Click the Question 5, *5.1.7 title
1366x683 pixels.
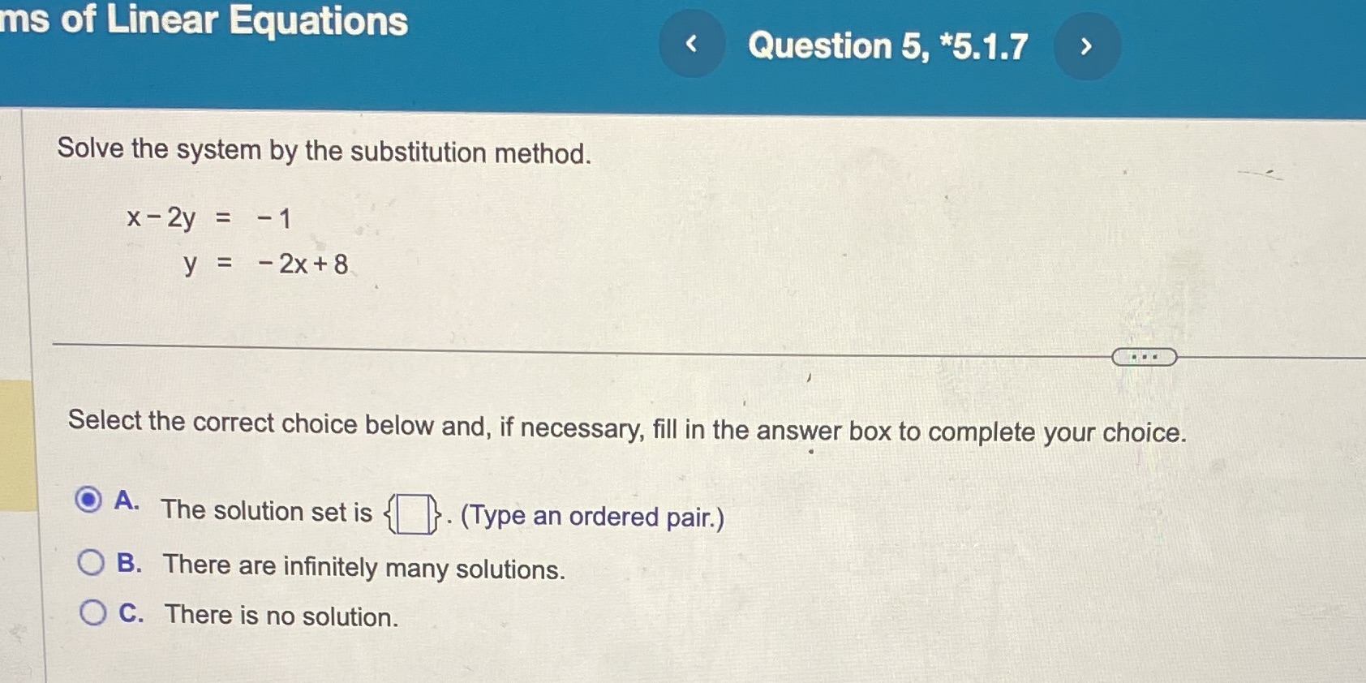(887, 46)
